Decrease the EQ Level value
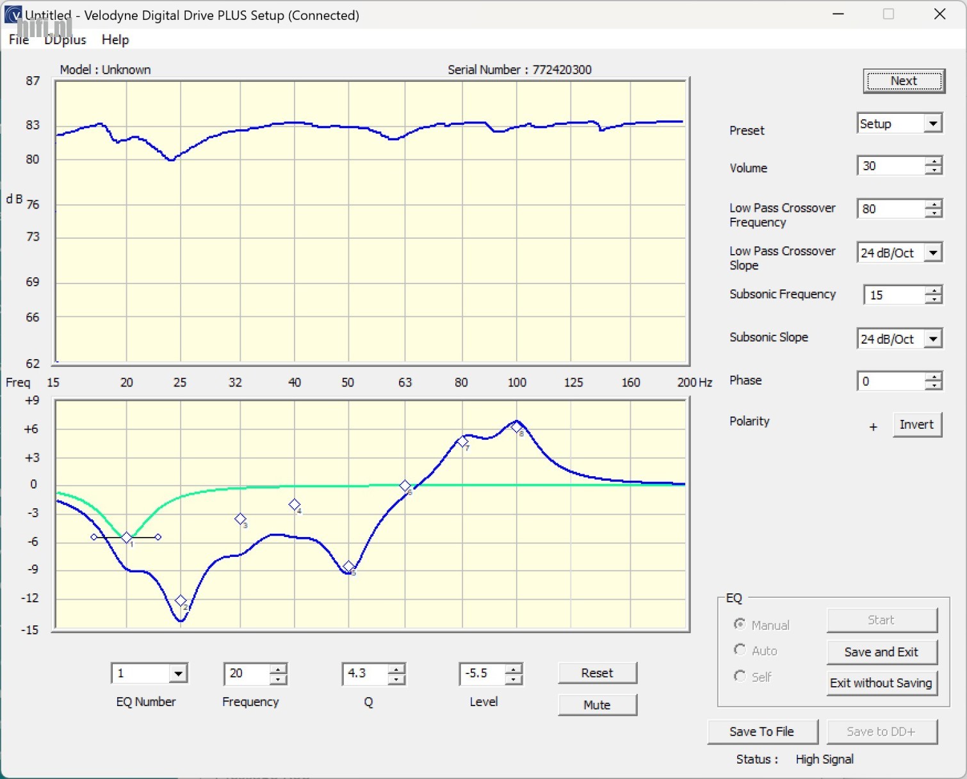Screen dimensions: 967x779 (x=514, y=679)
